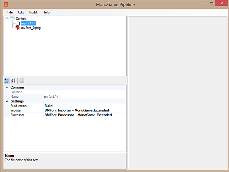229x172 pixels.
Task: Open the Build menu
Action: coord(33,12)
